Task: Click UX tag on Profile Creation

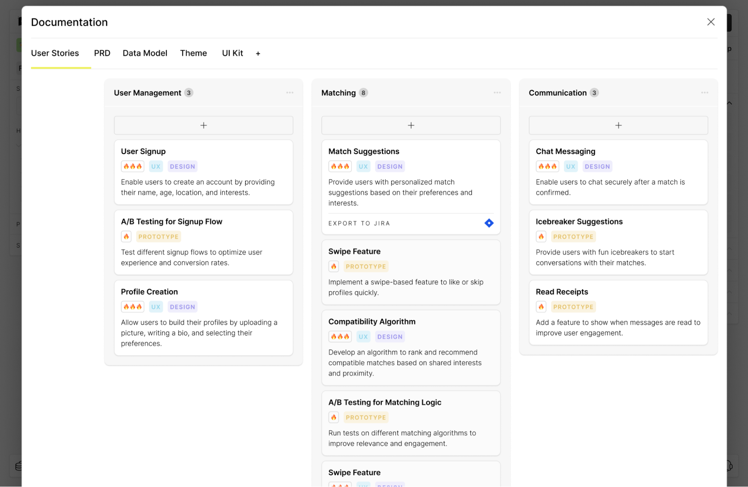Action: 156,307
